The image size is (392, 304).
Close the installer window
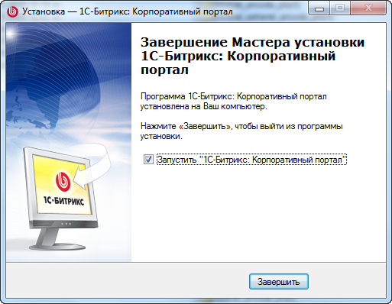coord(368,8)
